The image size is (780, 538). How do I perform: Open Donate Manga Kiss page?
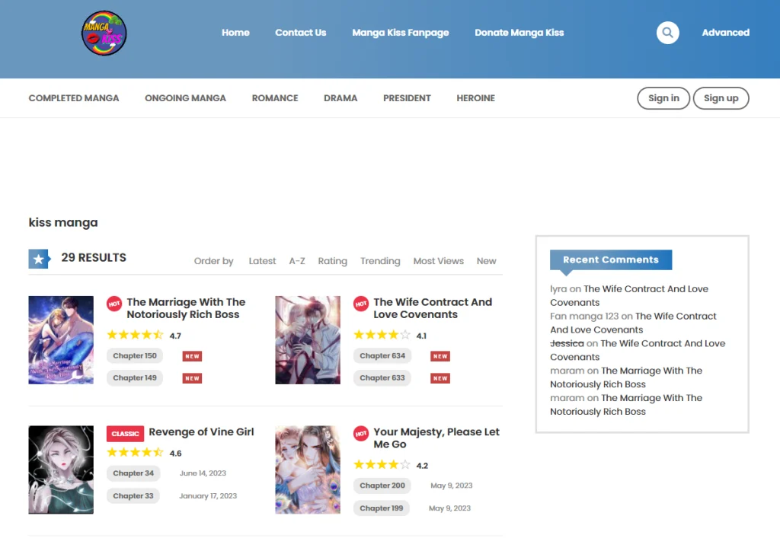(x=519, y=33)
